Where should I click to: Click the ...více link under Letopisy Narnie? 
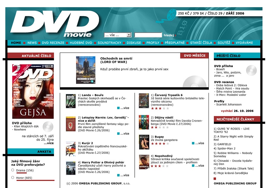125,134
